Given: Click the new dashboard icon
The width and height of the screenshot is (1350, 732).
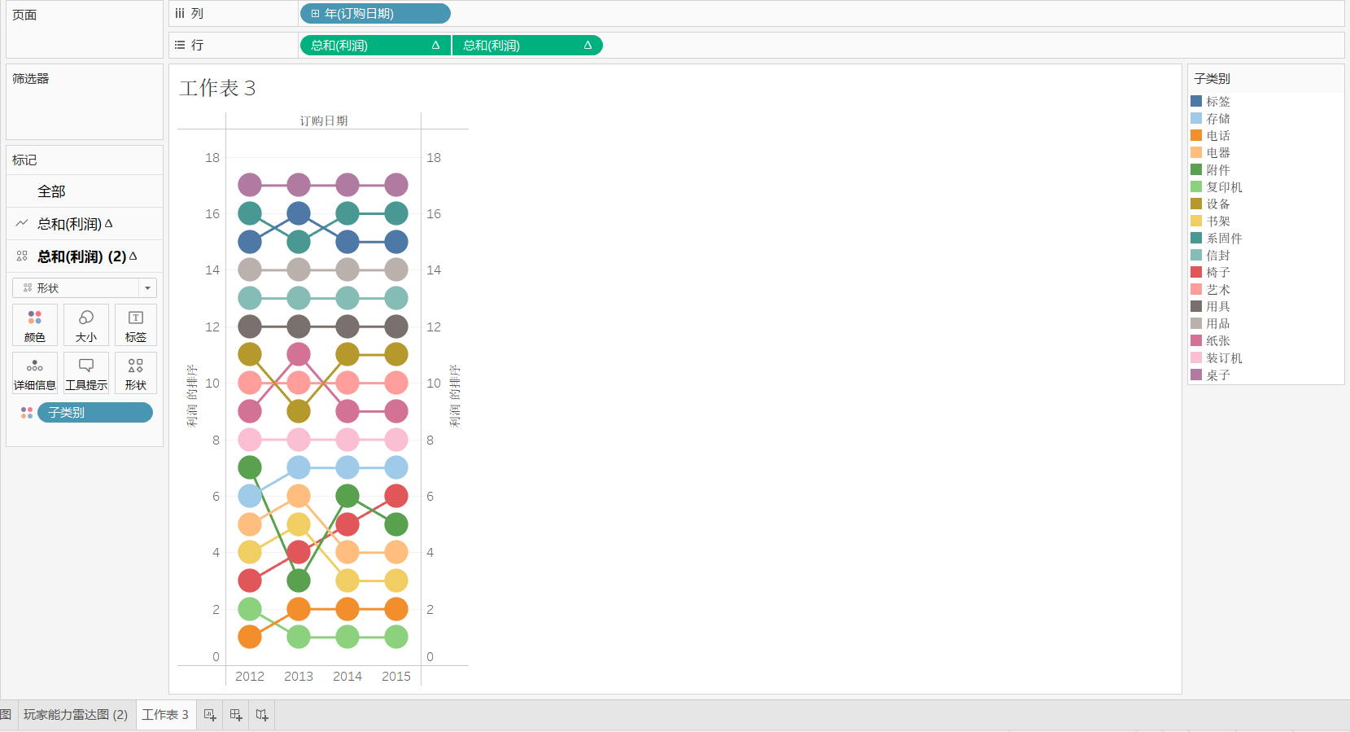Looking at the screenshot, I should point(236,715).
